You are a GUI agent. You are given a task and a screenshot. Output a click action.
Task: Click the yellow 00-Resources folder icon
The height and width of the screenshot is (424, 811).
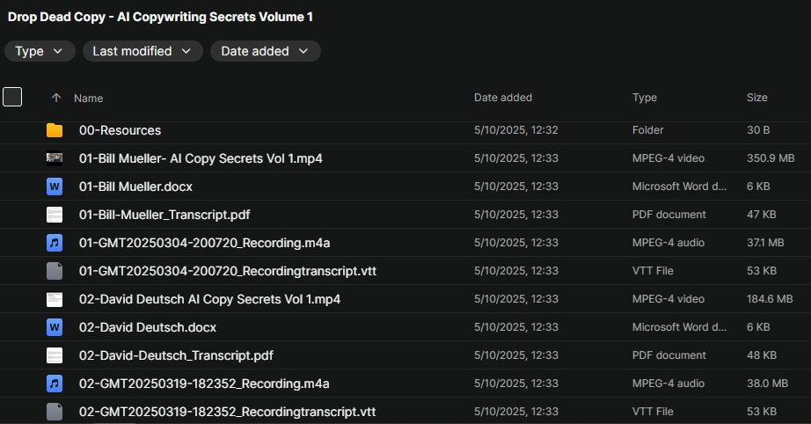tap(55, 130)
